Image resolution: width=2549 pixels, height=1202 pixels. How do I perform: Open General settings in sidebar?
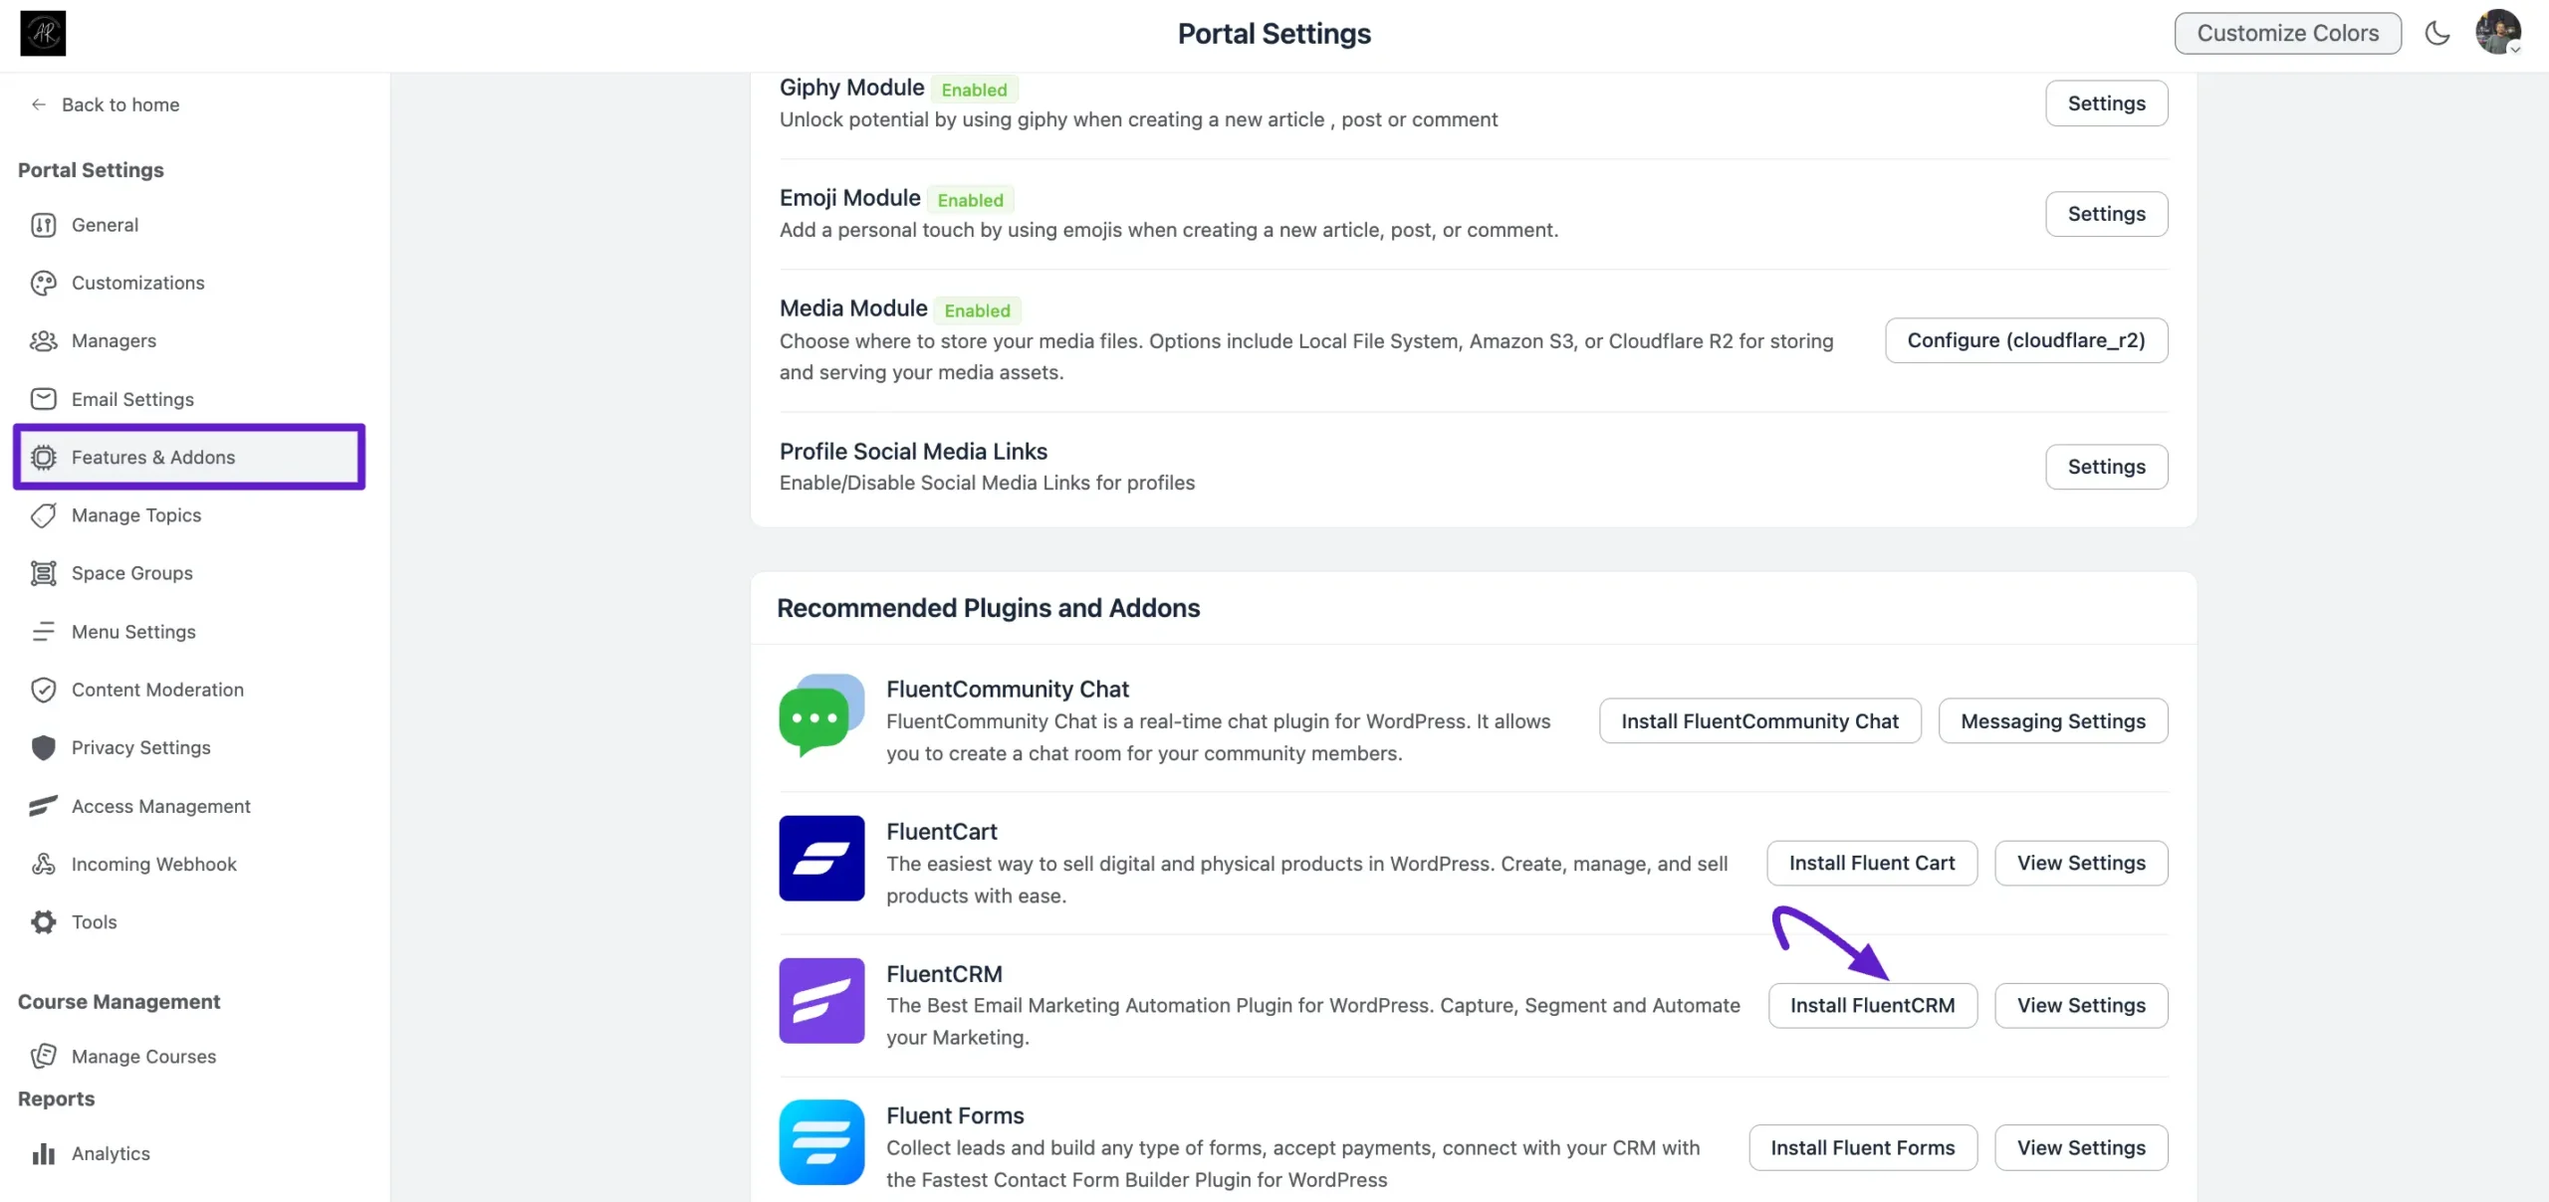pyautogui.click(x=105, y=225)
